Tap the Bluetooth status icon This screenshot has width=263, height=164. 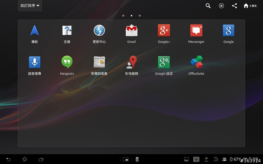(231, 159)
